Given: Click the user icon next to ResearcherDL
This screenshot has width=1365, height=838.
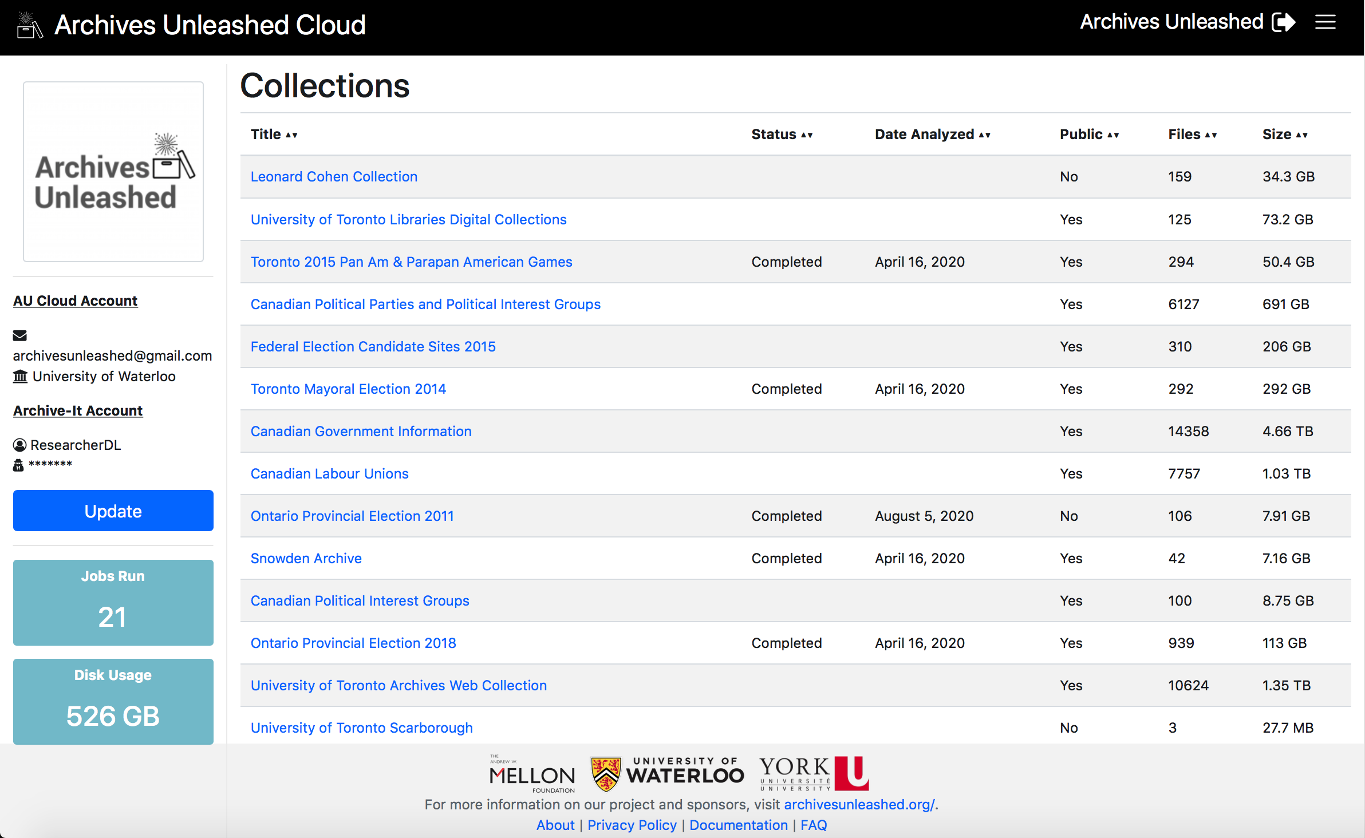Looking at the screenshot, I should pos(19,444).
